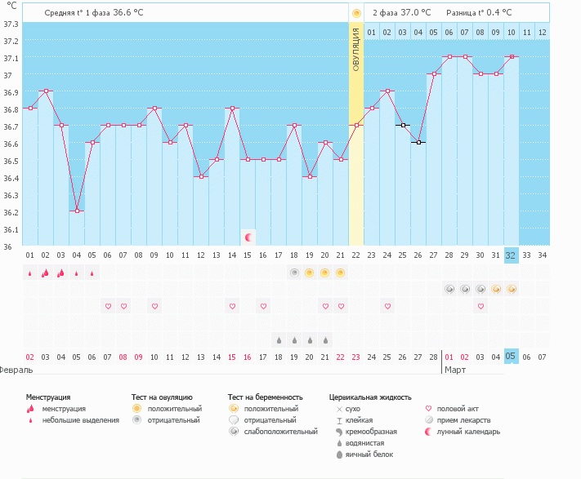The image size is (581, 479).
Task: Click the lowest temperature point at 36.2
Action: click(77, 211)
